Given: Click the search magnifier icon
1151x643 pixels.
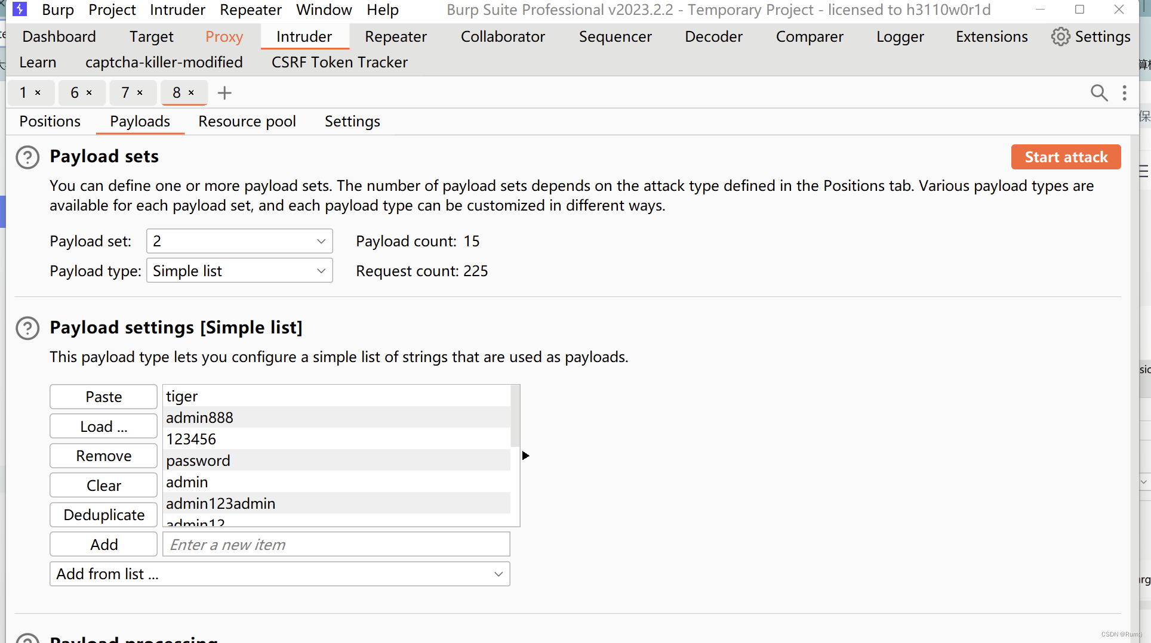Looking at the screenshot, I should (1099, 92).
